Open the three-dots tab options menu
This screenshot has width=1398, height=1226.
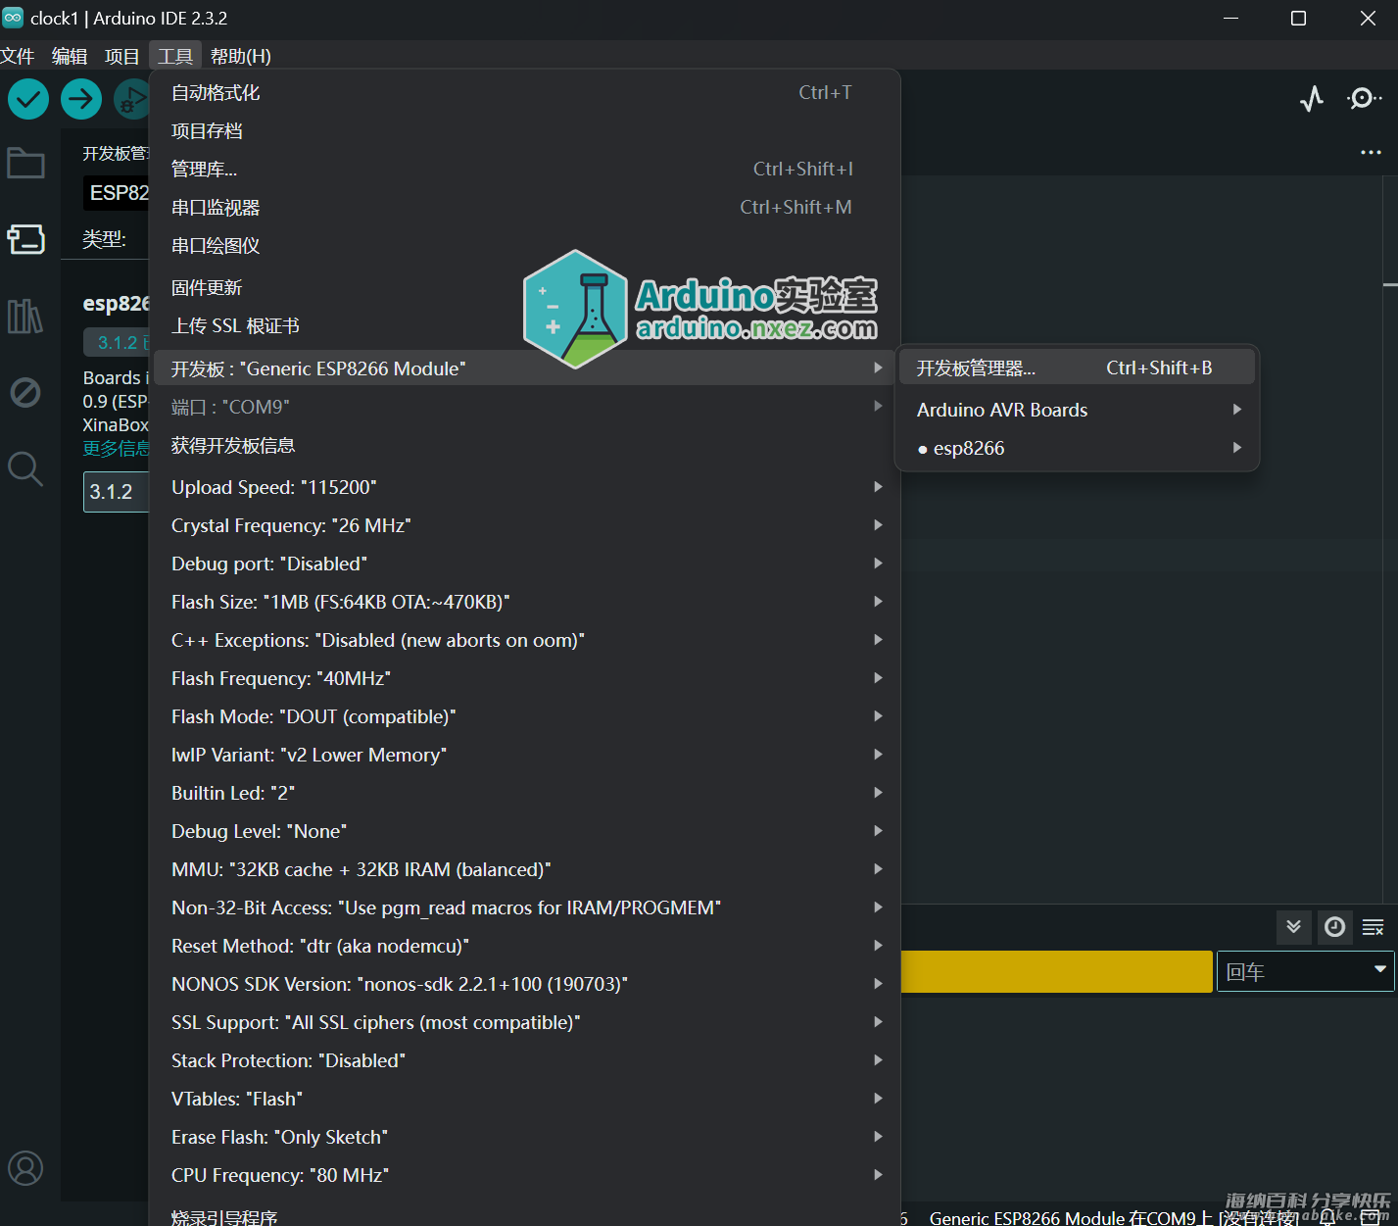pos(1371,152)
